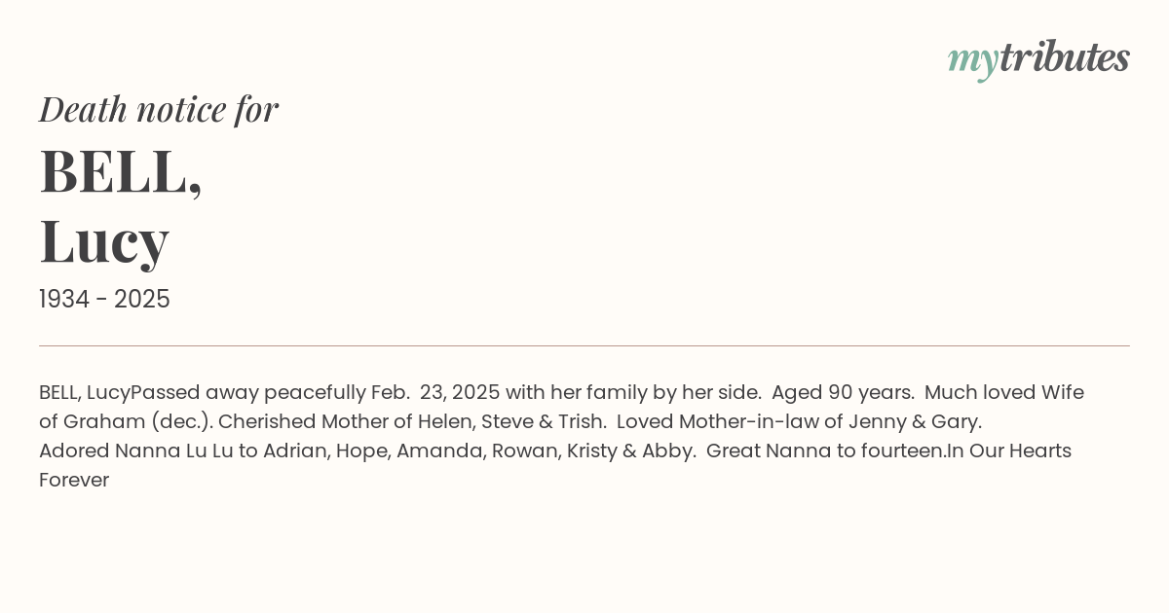The image size is (1169, 613).
Task: Click "Much loved Wife" in the notice
Action: coord(1004,393)
